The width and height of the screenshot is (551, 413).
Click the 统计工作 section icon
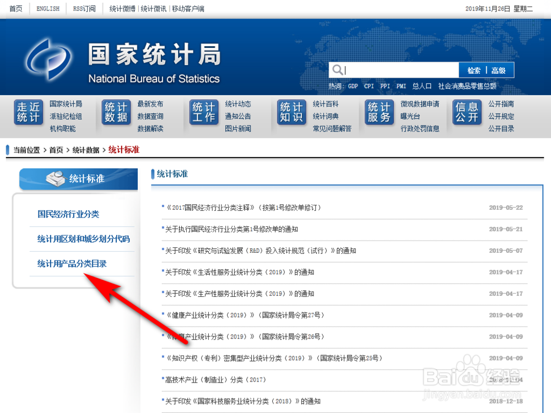pos(203,113)
